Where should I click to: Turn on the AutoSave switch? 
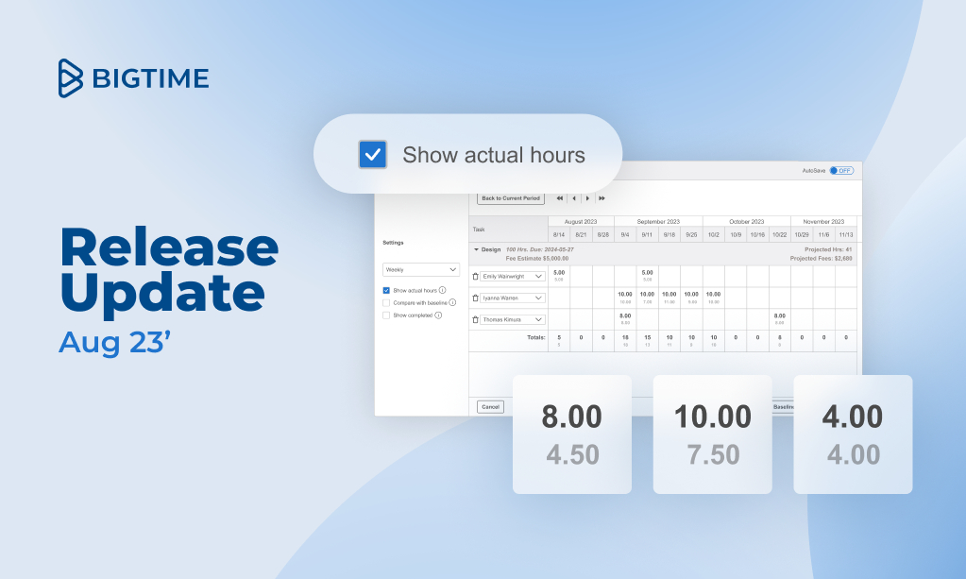point(841,171)
